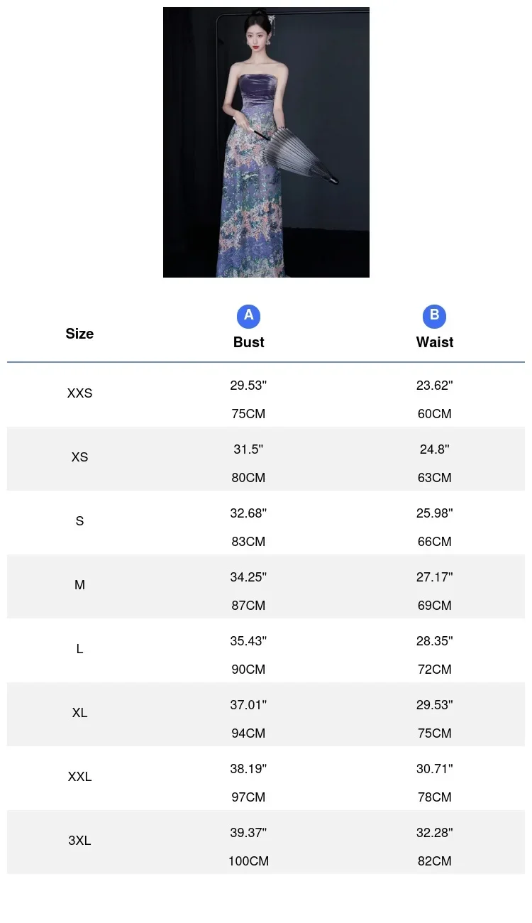Select the S size row label
Image resolution: width=532 pixels, height=923 pixels.
[79, 521]
